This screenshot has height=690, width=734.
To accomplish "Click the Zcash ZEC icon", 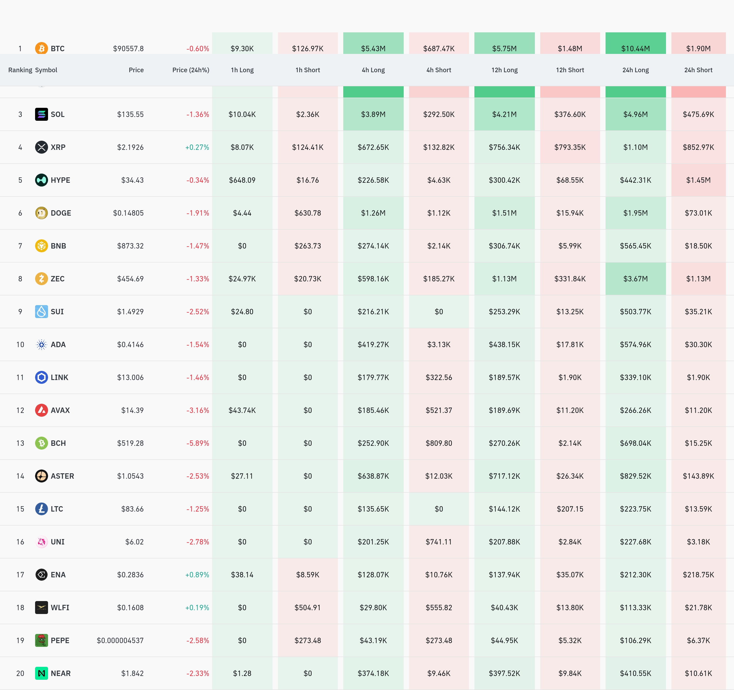I will coord(41,278).
